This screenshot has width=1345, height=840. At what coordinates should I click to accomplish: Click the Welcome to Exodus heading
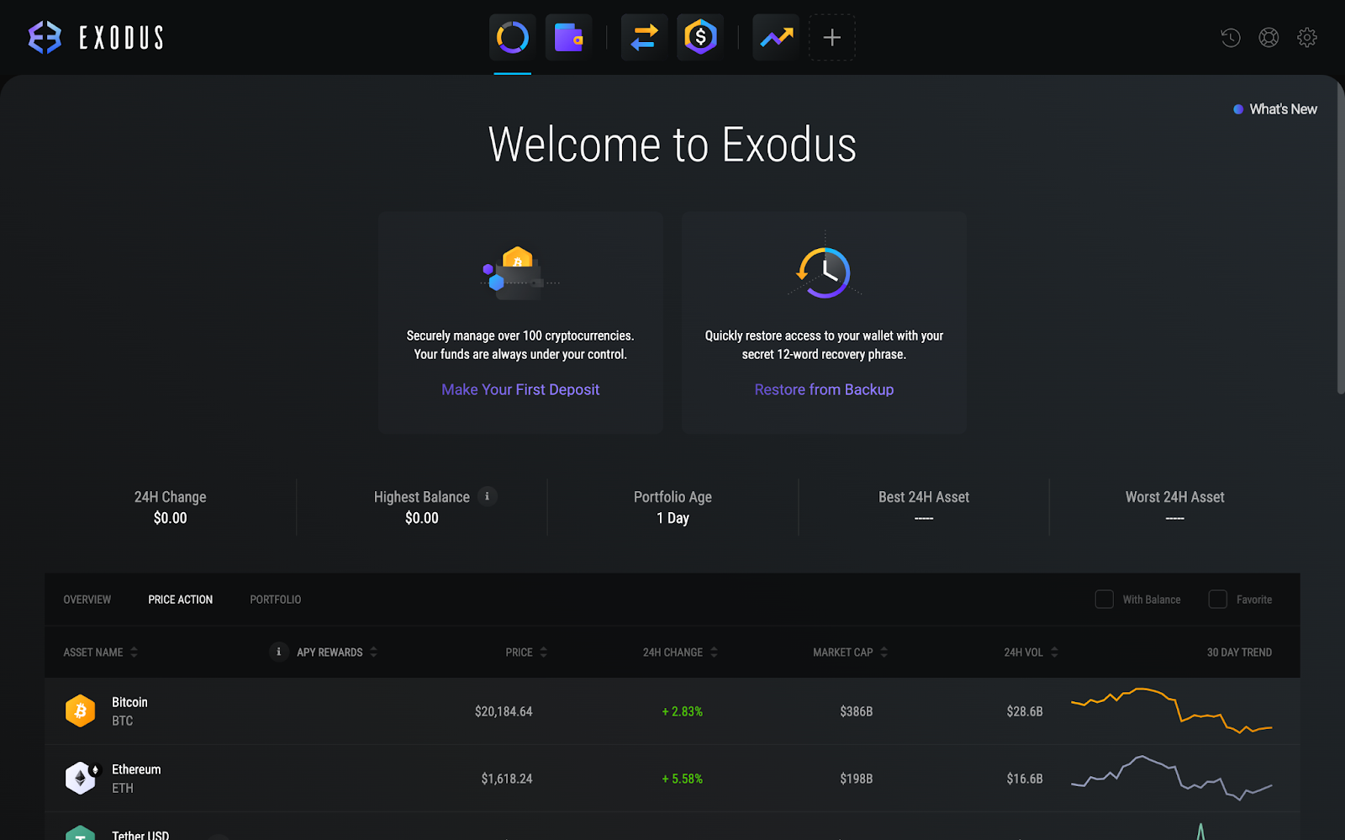click(672, 145)
